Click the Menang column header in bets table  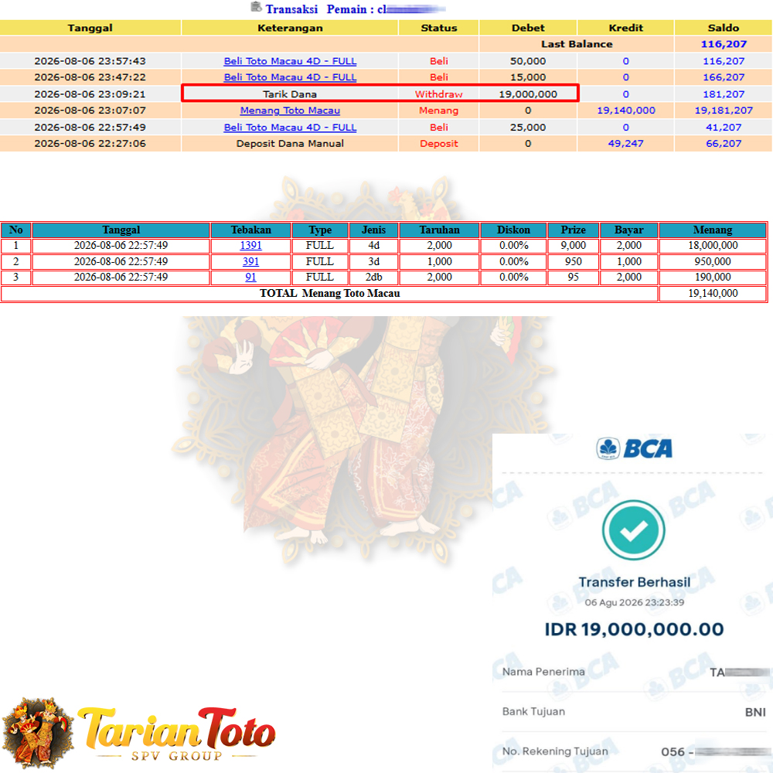click(713, 230)
